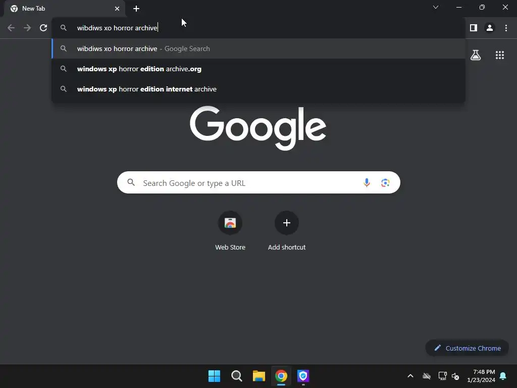Open Chrome's three-dot menu

[x=506, y=28]
